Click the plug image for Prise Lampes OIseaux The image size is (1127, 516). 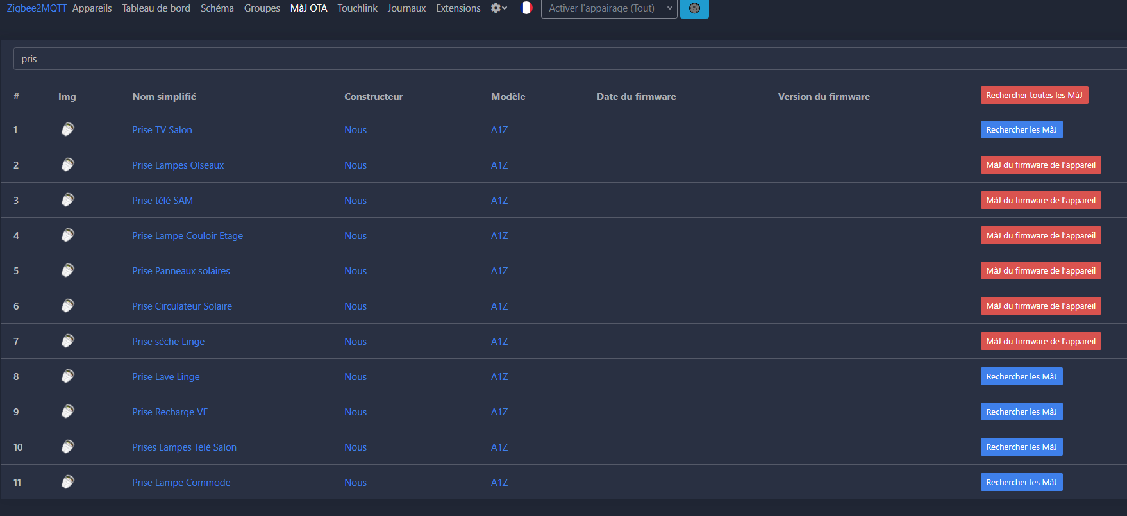click(x=67, y=165)
